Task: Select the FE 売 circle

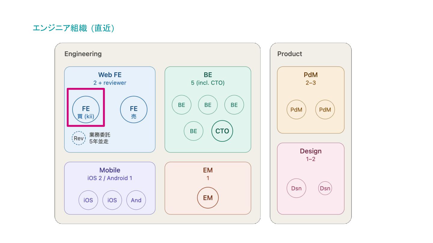Action: [x=134, y=109]
